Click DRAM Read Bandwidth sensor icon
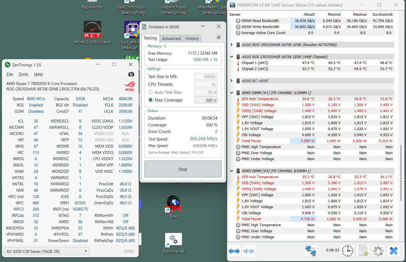This screenshot has width=406, height=262. 238,21
